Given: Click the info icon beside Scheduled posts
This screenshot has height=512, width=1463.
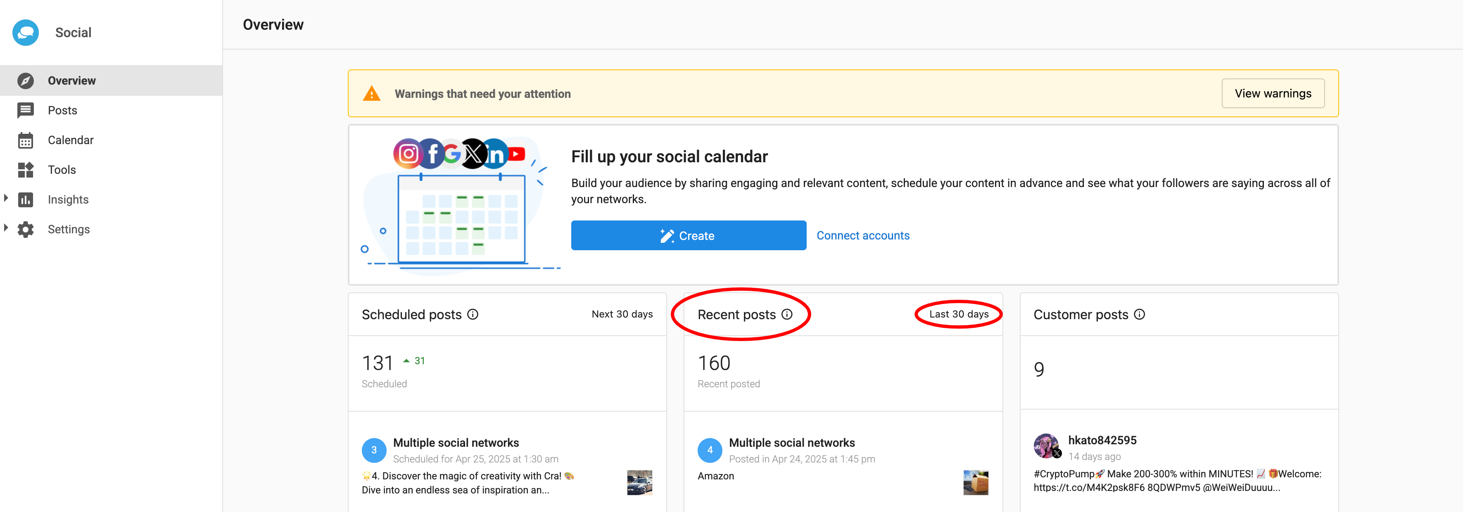Looking at the screenshot, I should [473, 315].
